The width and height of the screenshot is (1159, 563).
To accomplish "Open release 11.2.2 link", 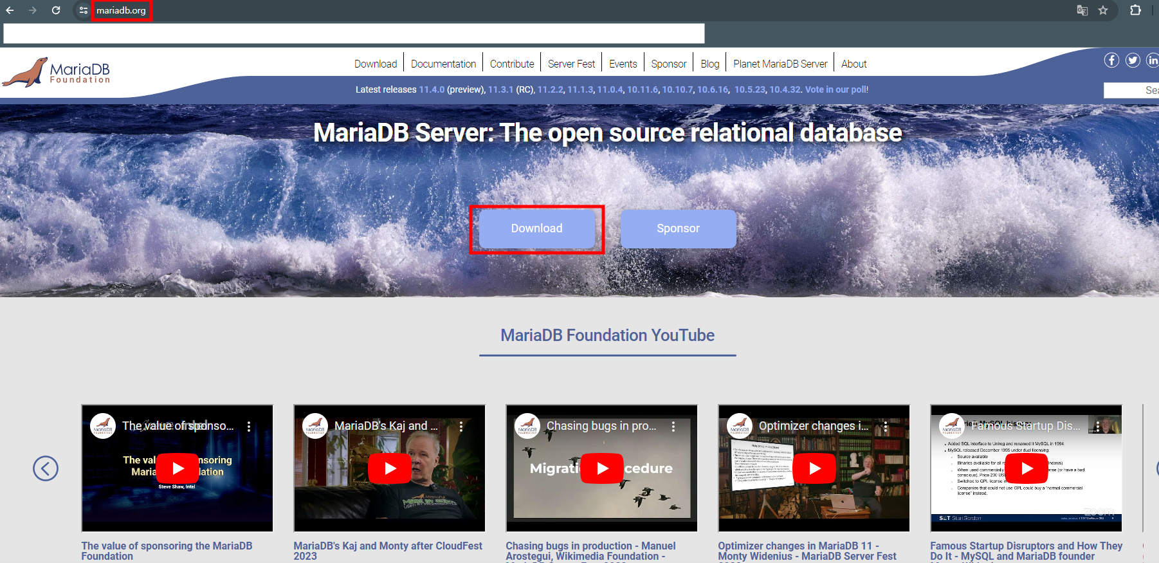I will (x=550, y=89).
